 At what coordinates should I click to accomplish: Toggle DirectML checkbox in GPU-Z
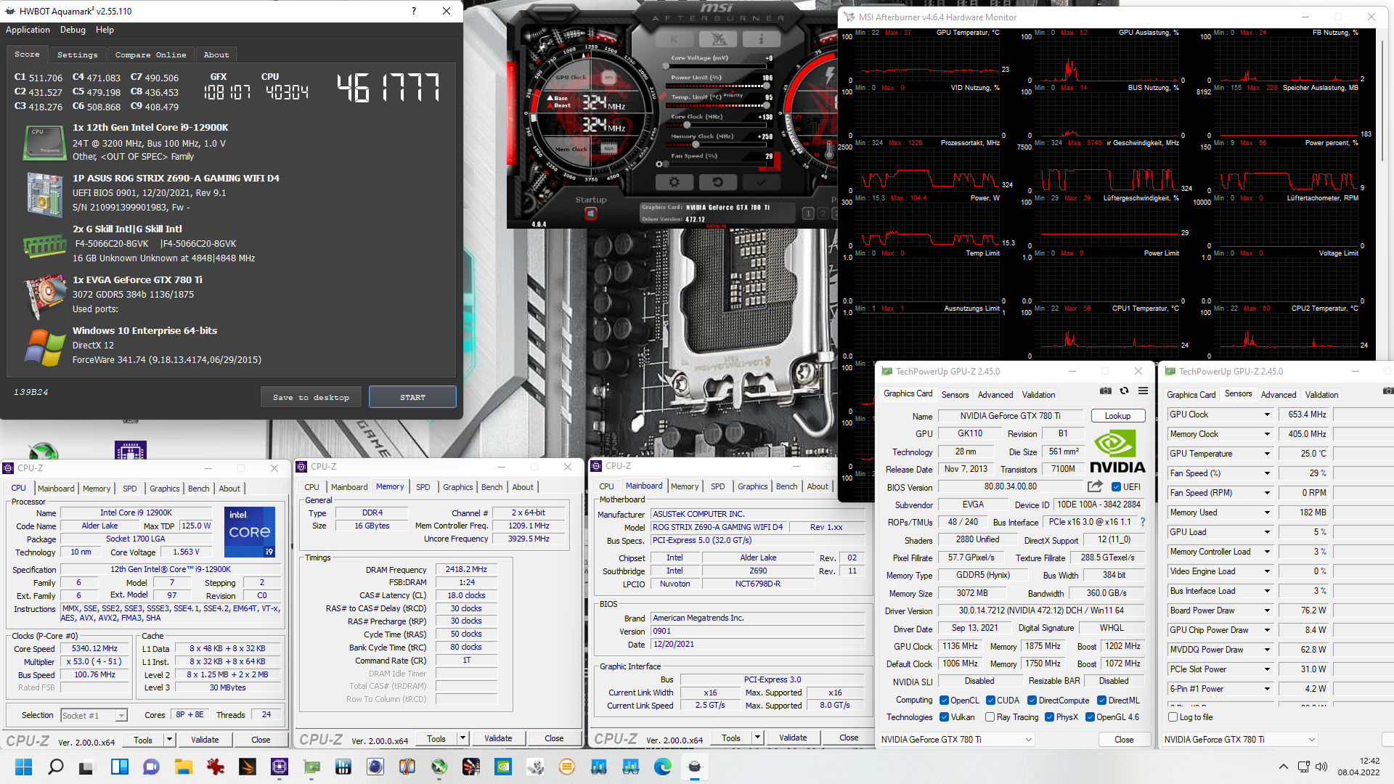[x=1101, y=701]
